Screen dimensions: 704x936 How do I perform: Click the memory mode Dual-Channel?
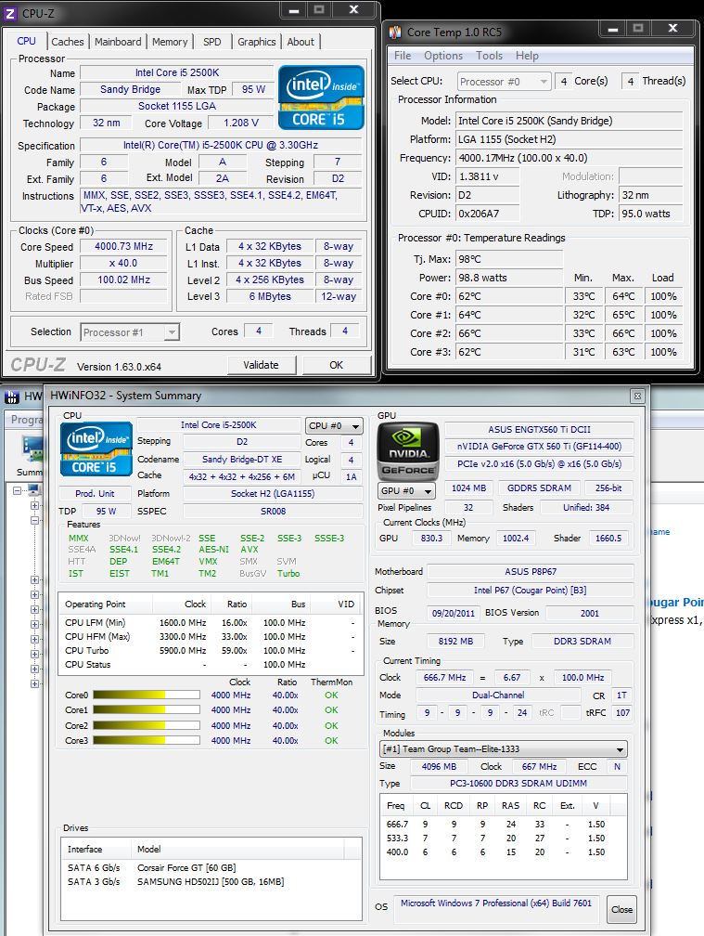click(x=498, y=695)
